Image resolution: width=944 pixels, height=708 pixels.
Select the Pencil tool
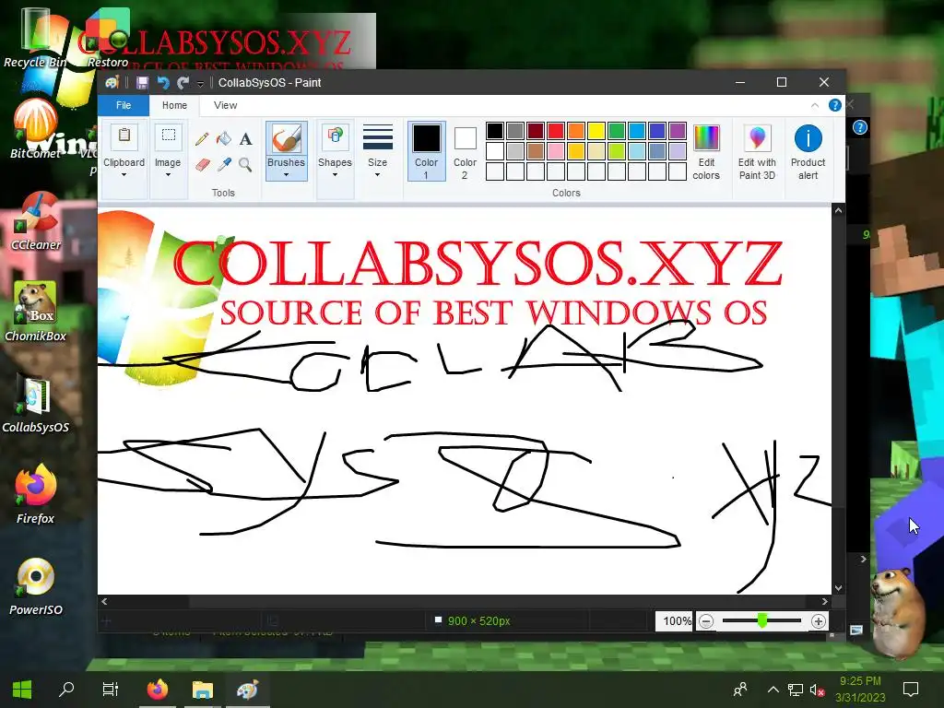[202, 139]
